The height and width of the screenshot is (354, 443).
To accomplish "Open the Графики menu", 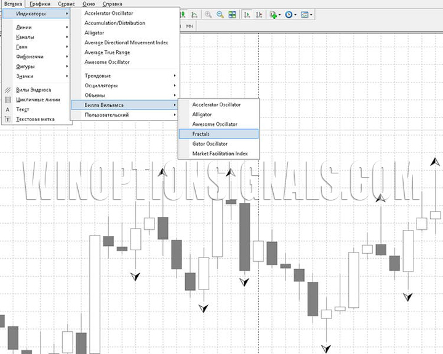I will (x=40, y=4).
